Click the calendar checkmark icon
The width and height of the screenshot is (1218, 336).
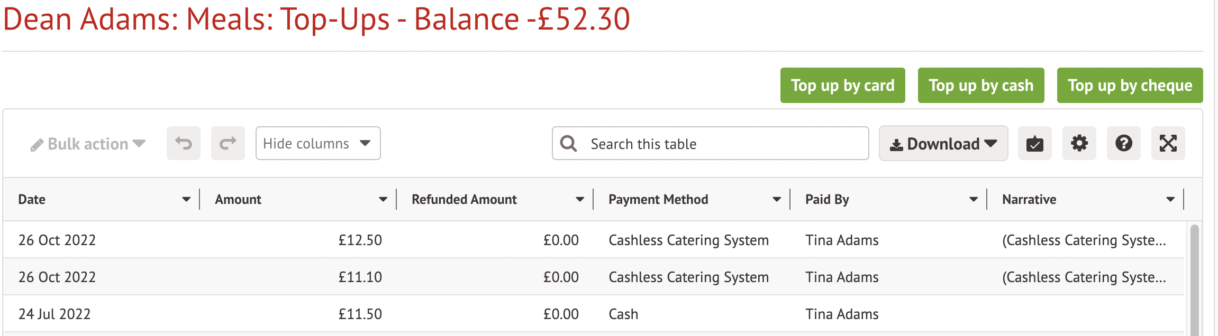pos(1034,143)
